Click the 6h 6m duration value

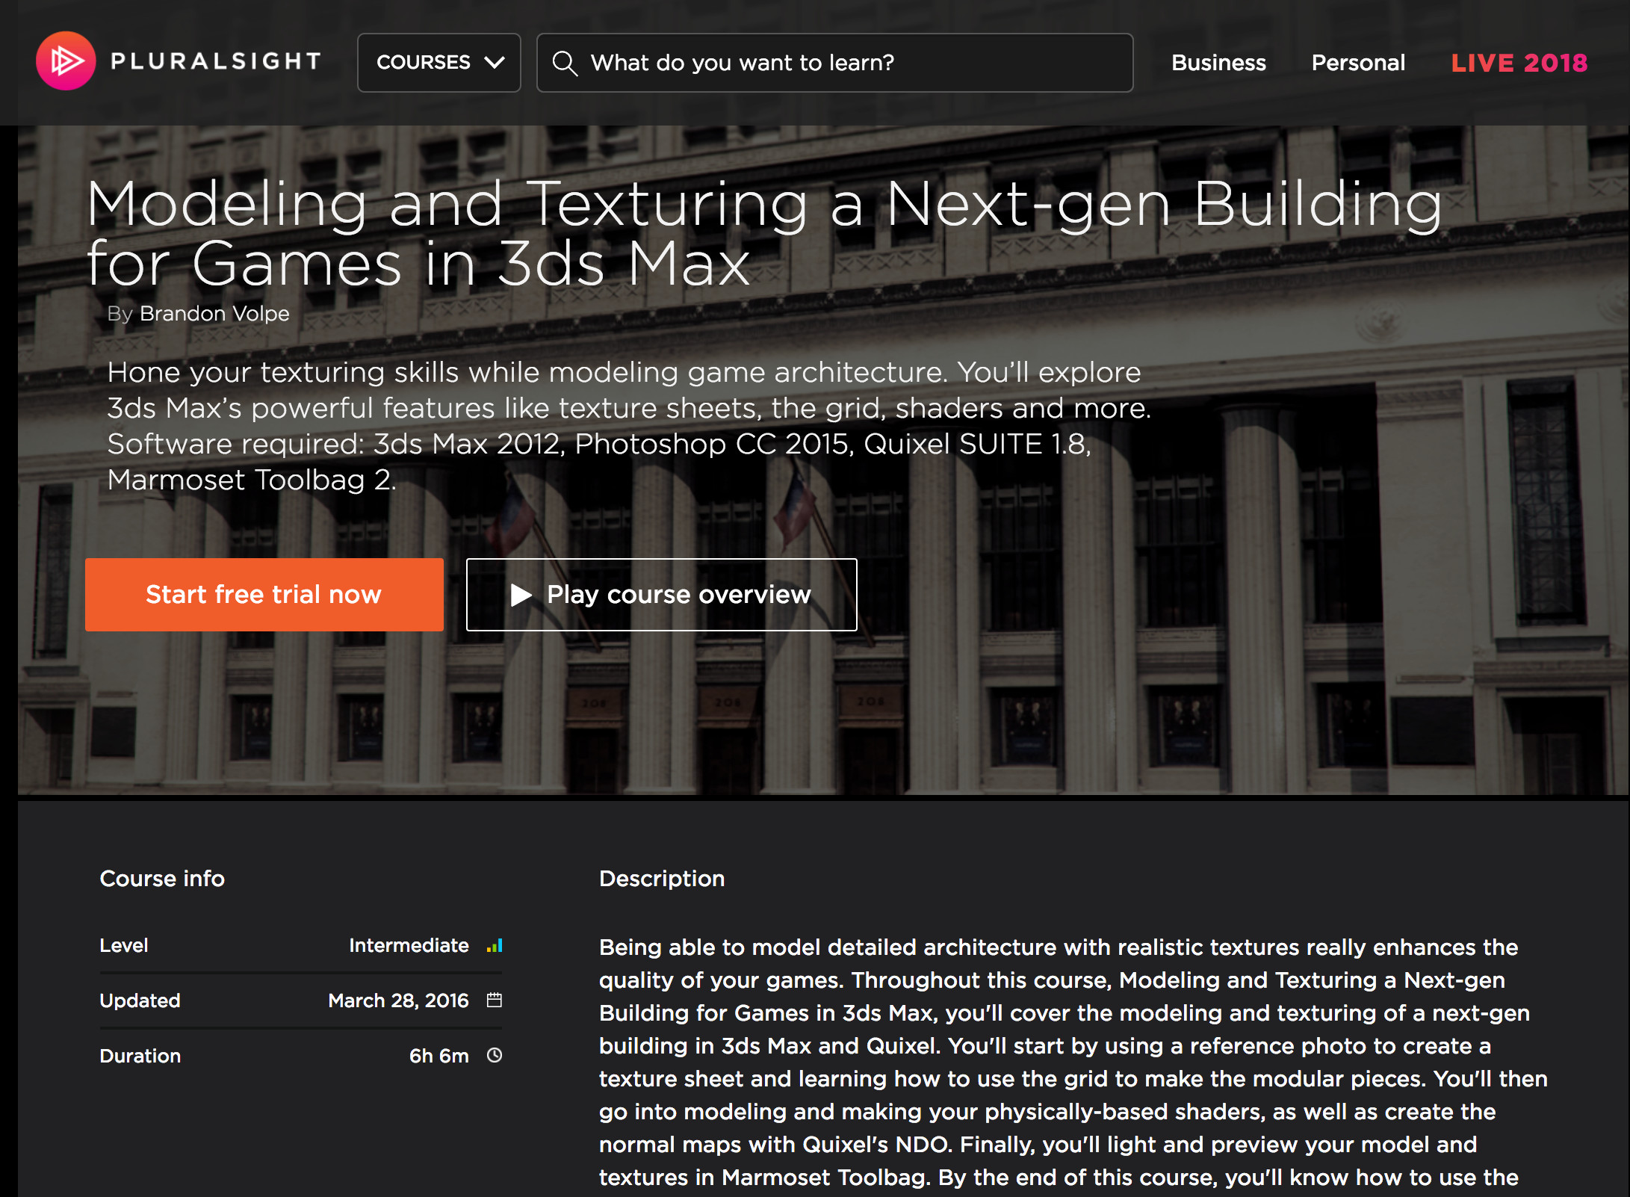click(x=439, y=1057)
